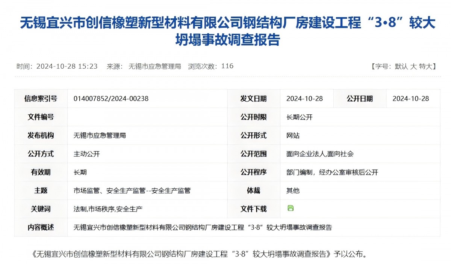Click the body paragraph ending with 予以公布
451x264 pixels.
pos(197,254)
